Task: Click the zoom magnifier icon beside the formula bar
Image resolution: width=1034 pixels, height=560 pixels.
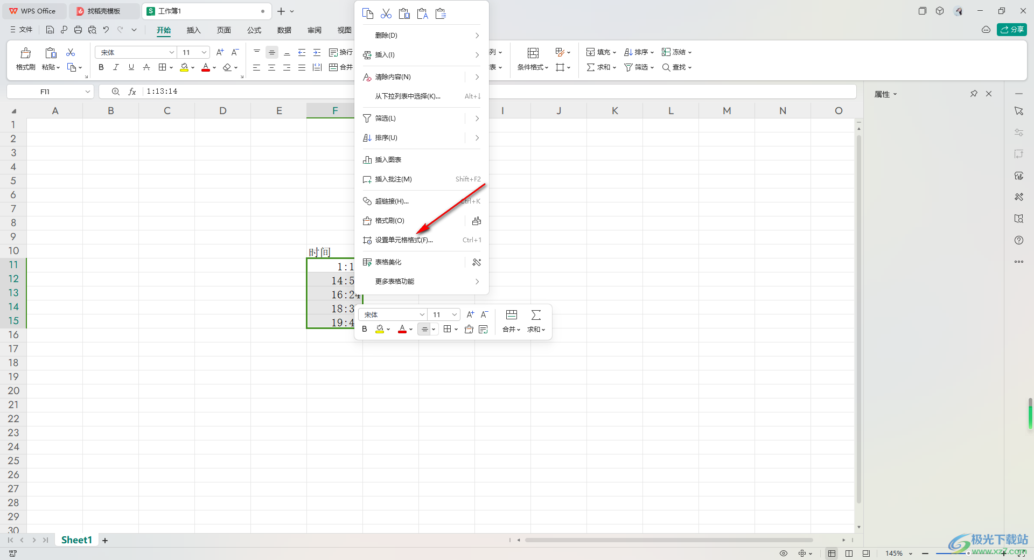Action: point(115,92)
